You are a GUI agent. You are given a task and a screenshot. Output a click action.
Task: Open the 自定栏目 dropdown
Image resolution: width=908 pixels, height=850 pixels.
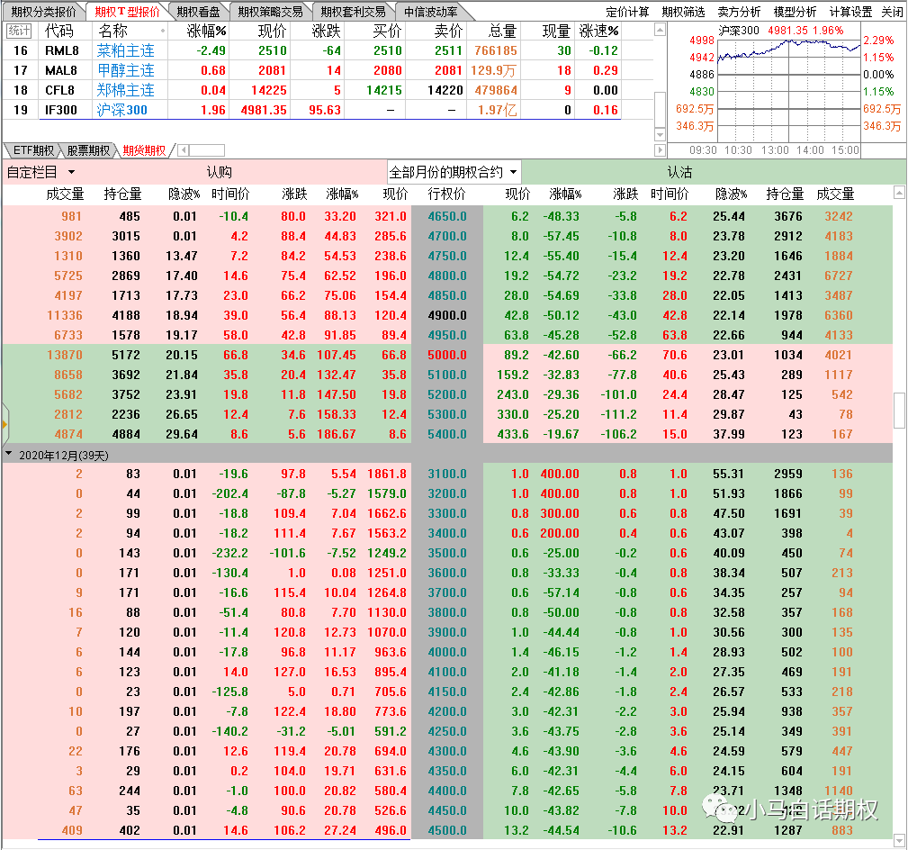tap(41, 172)
